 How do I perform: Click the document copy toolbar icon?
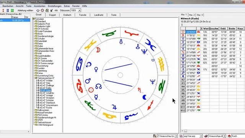coord(47,10)
